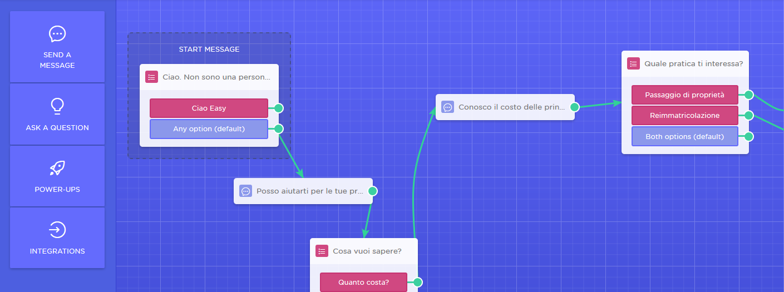Open the Ask a Question block panel

(57, 114)
